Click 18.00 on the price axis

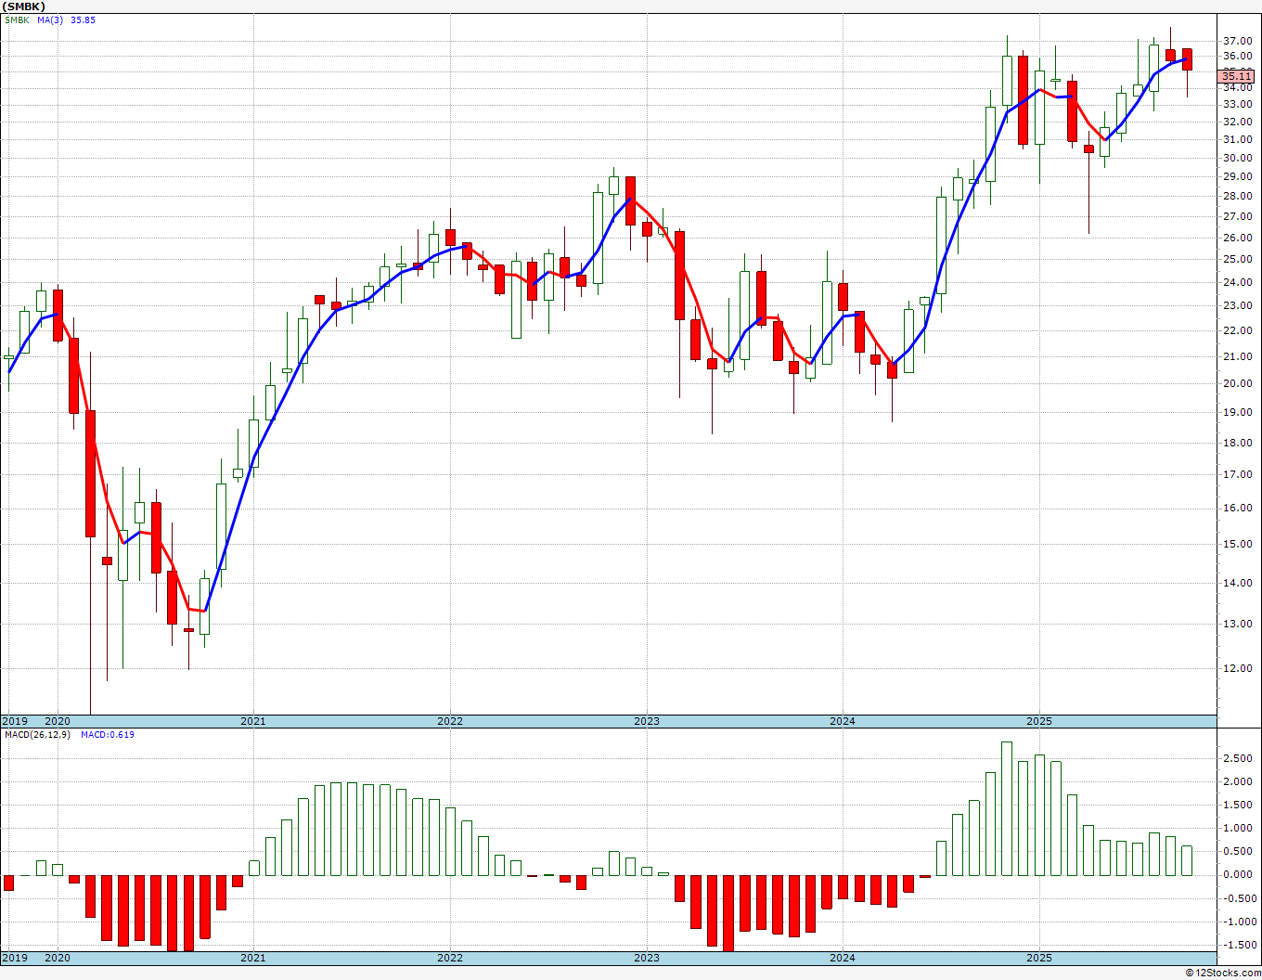1238,443
